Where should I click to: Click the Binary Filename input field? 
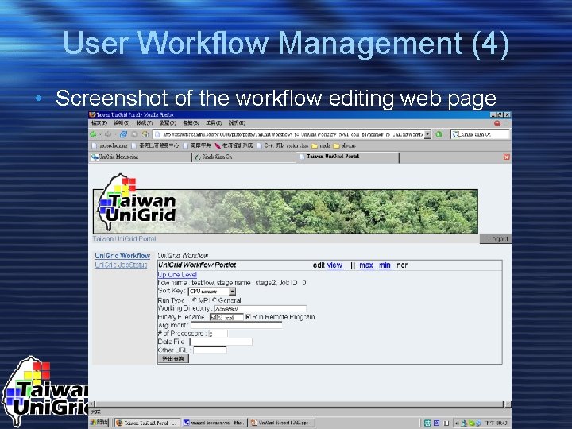tap(226, 317)
